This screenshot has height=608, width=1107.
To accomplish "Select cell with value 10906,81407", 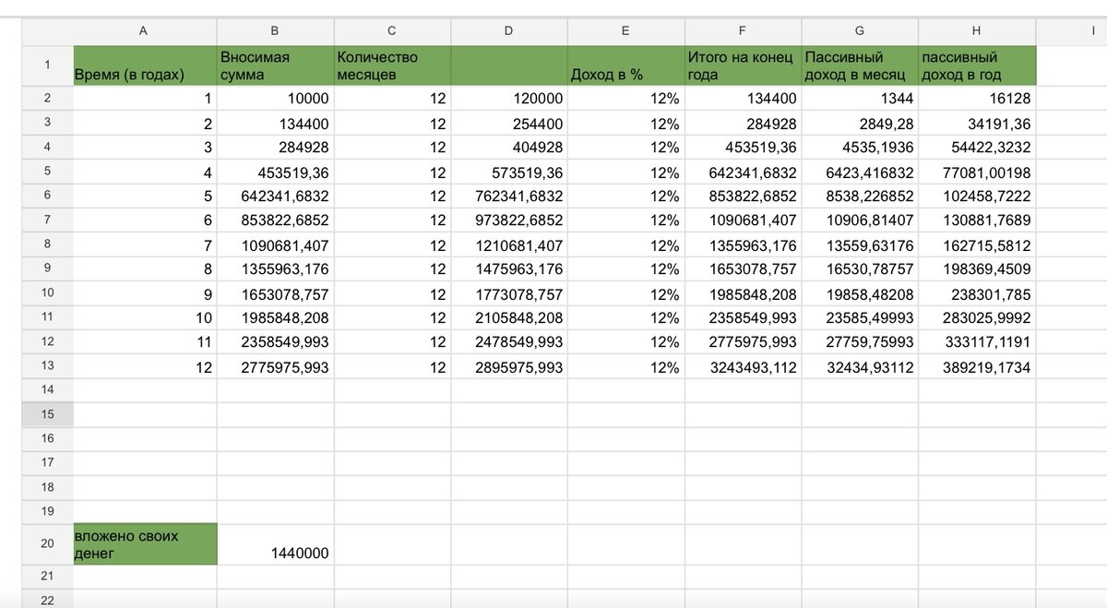I will (860, 221).
